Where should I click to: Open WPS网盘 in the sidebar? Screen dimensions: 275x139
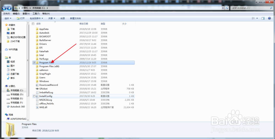pyautogui.click(x=13, y=49)
